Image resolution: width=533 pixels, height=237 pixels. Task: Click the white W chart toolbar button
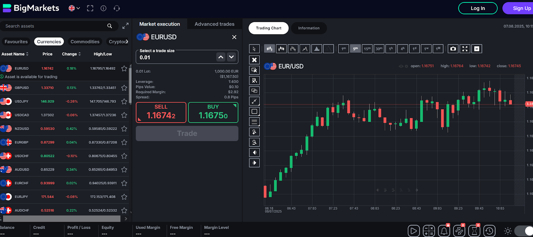(x=477, y=49)
